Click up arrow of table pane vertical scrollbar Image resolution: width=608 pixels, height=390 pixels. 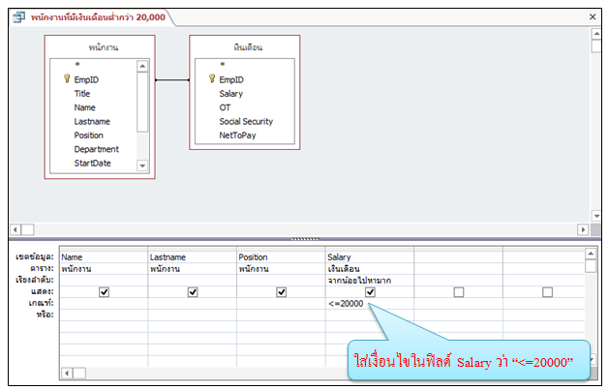[596, 34]
